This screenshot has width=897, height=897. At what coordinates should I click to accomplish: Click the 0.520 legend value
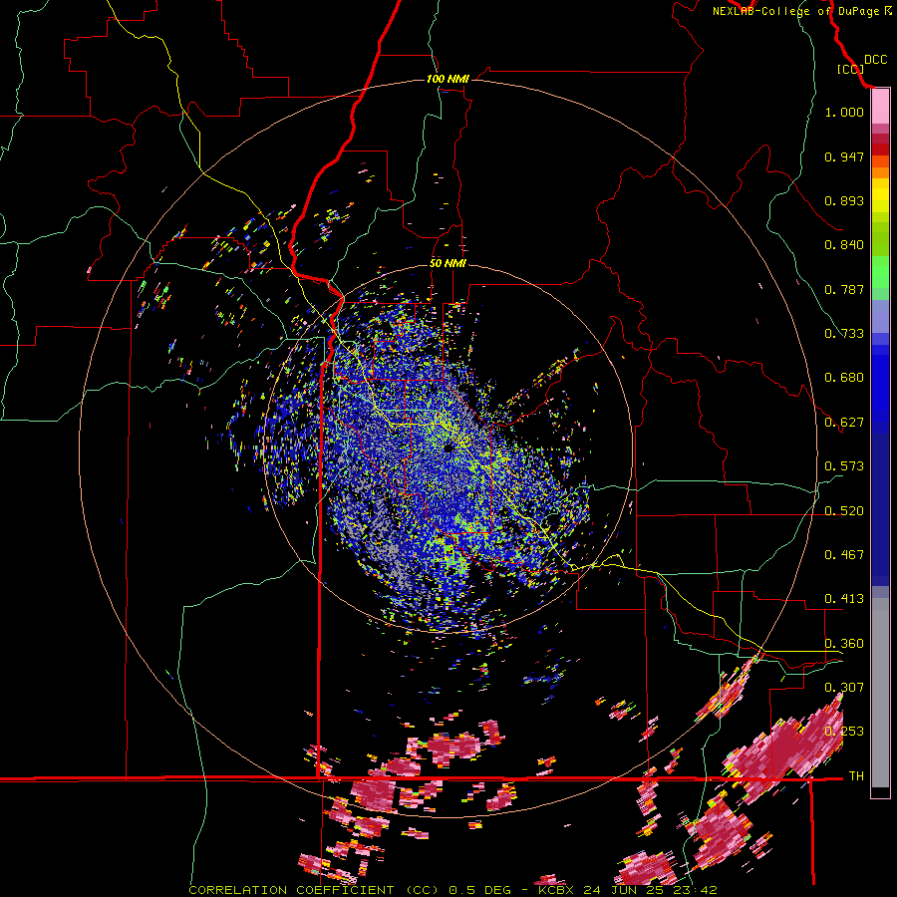[x=844, y=511]
